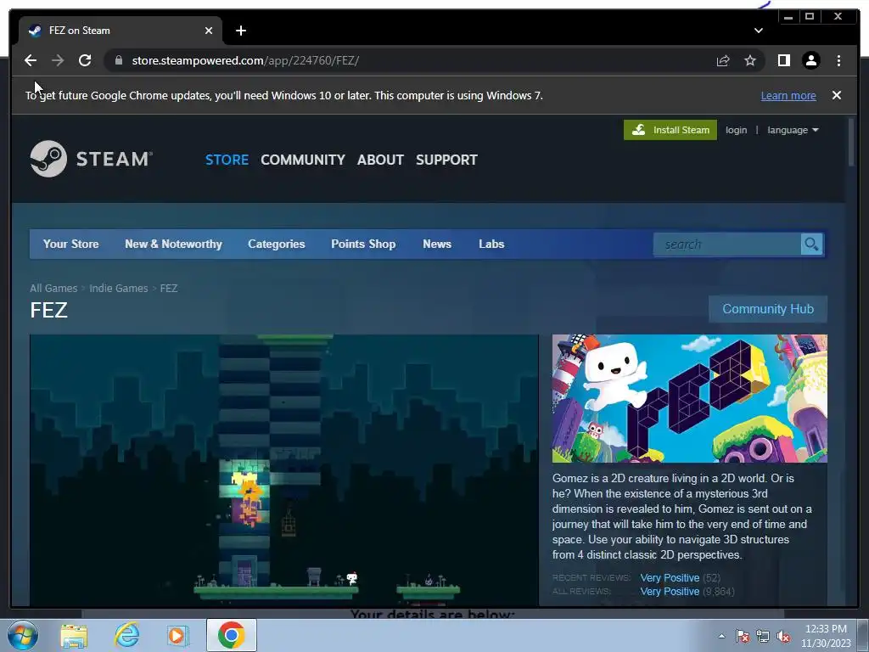Viewport: 869px width, 652px height.
Task: Open the COMMUNITY menu
Action: 303,160
